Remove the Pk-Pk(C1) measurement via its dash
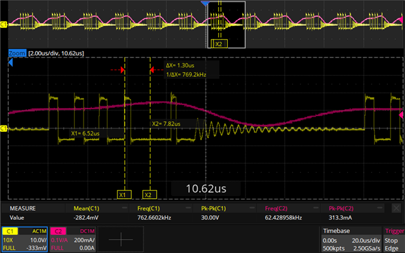The image size is (405, 253). [252, 208]
